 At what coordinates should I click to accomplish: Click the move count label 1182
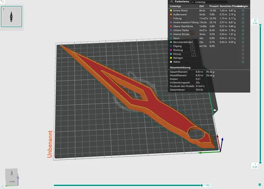click(x=207, y=185)
